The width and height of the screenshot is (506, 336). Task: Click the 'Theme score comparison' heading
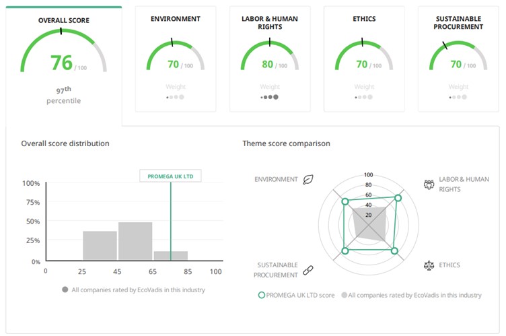pyautogui.click(x=286, y=143)
